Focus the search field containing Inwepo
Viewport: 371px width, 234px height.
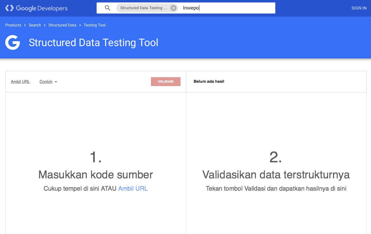click(x=227, y=8)
